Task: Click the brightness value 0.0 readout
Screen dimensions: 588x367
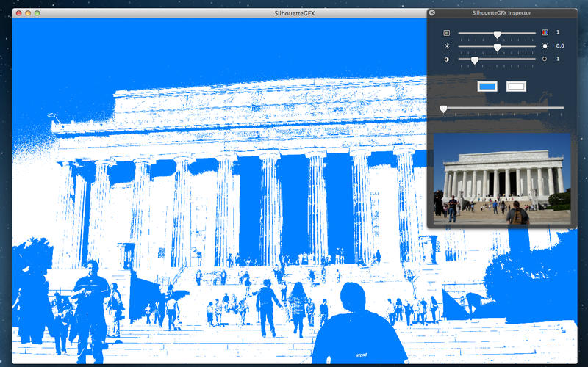Action: pos(560,46)
